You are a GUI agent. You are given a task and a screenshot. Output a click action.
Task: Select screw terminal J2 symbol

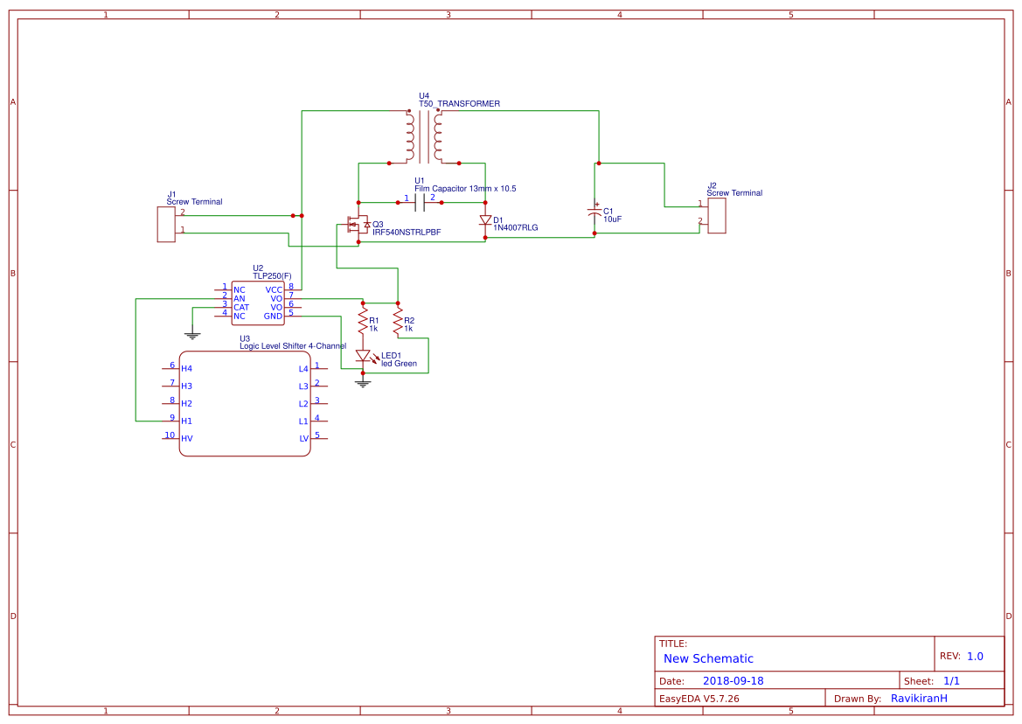tap(717, 214)
